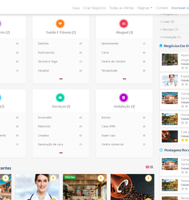Select Bancos subcategory
The image size is (189, 200).
coord(106,117)
